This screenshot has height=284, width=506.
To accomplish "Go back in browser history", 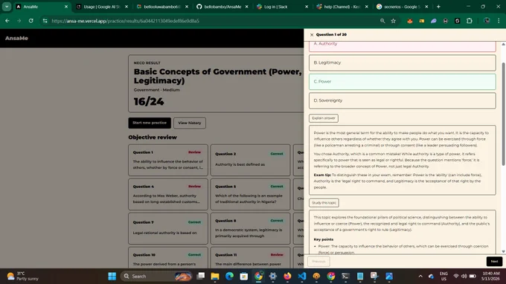I will 7,21.
